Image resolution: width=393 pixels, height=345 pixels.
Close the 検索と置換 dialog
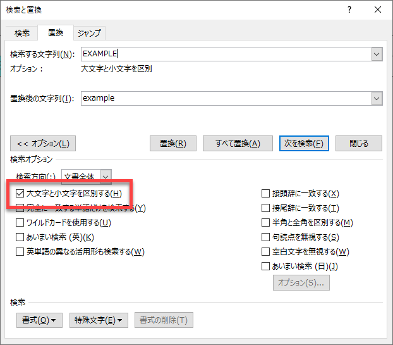pyautogui.click(x=377, y=9)
